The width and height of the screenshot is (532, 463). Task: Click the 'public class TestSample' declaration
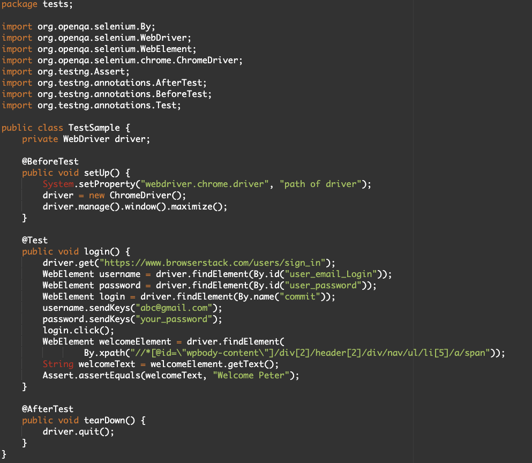(x=66, y=128)
